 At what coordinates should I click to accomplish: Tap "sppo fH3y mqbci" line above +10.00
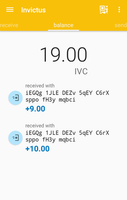coord(50,140)
